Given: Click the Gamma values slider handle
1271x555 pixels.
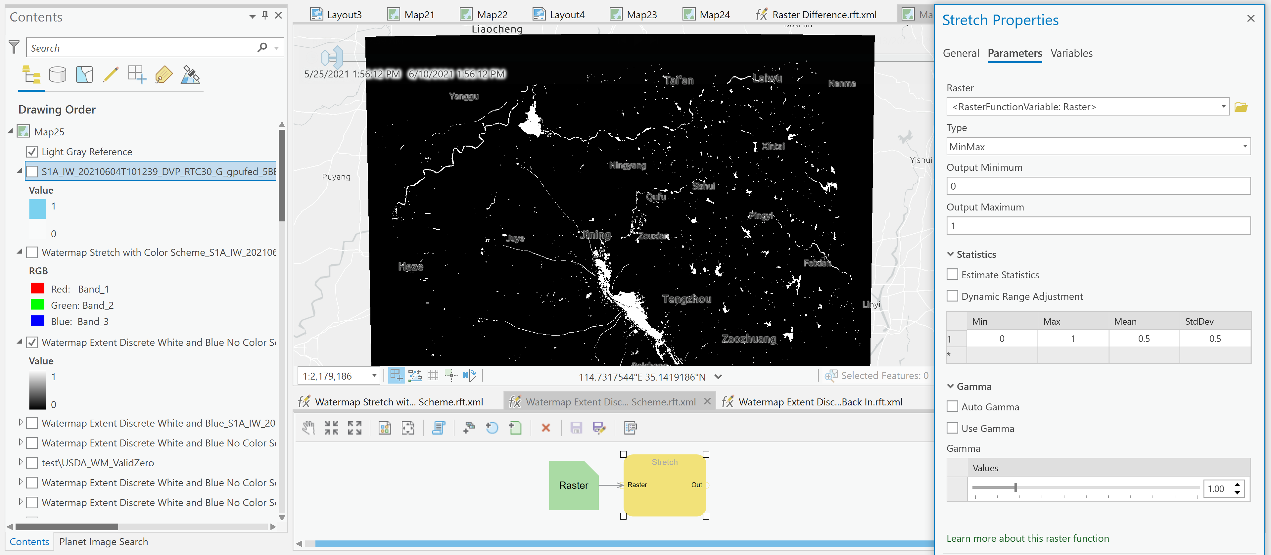Looking at the screenshot, I should pyautogui.click(x=1015, y=487).
